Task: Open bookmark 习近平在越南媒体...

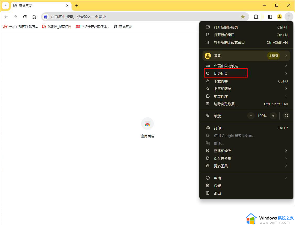Action: pos(92,26)
